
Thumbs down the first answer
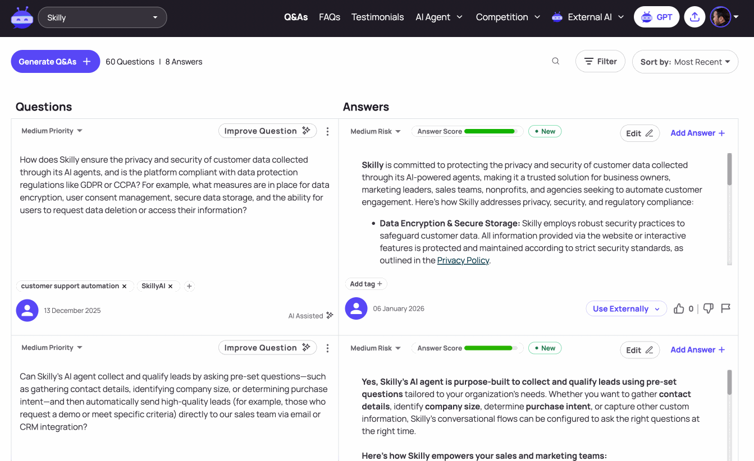[709, 308]
